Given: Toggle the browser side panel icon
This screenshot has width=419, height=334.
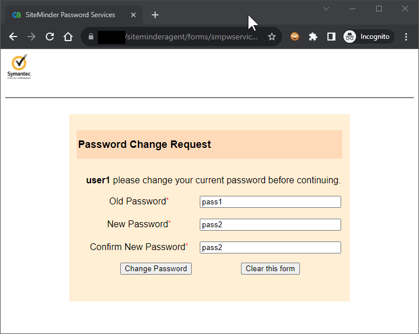Looking at the screenshot, I should click(331, 37).
